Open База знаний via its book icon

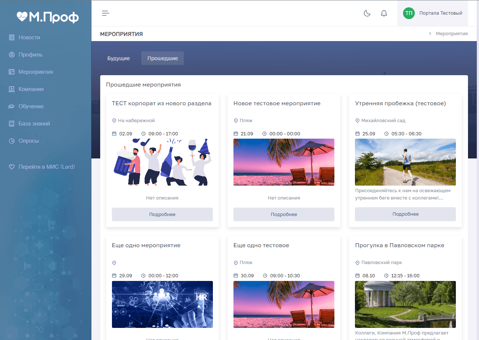pos(11,123)
